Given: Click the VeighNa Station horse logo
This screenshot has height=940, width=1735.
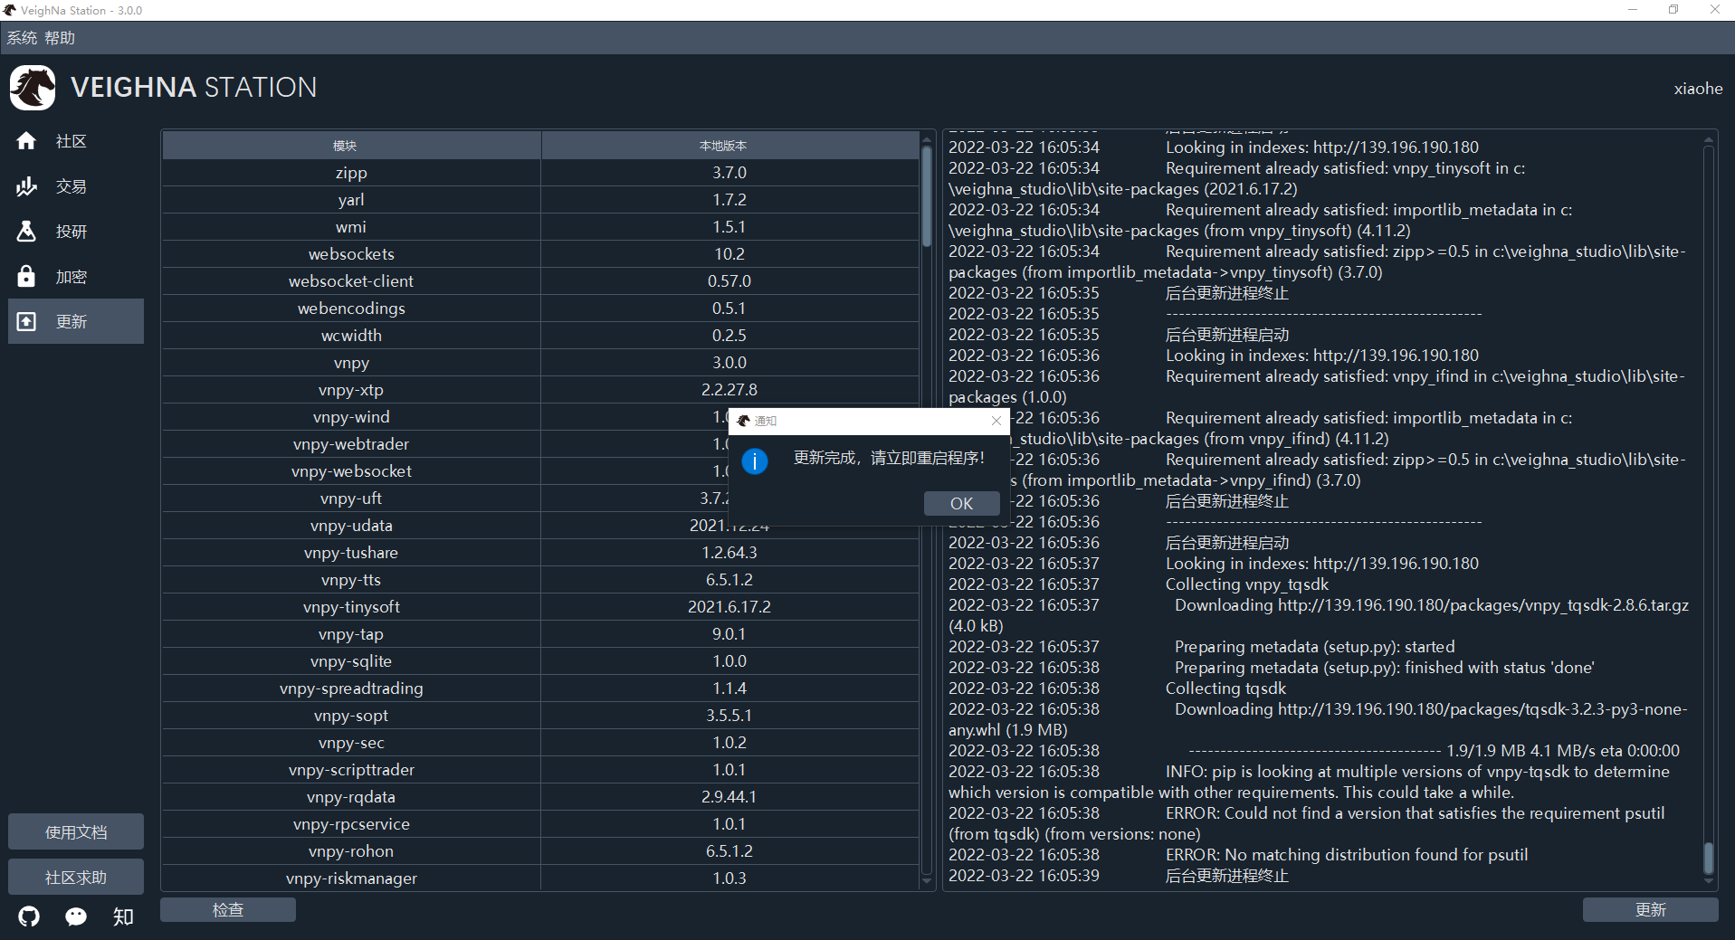Looking at the screenshot, I should click(x=33, y=88).
